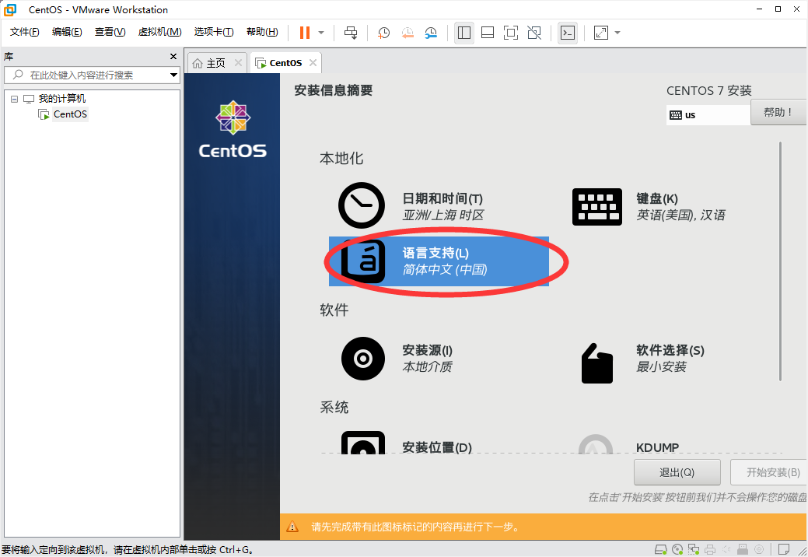Toggle the thumbnail bar view
The width and height of the screenshot is (808, 557).
488,33
